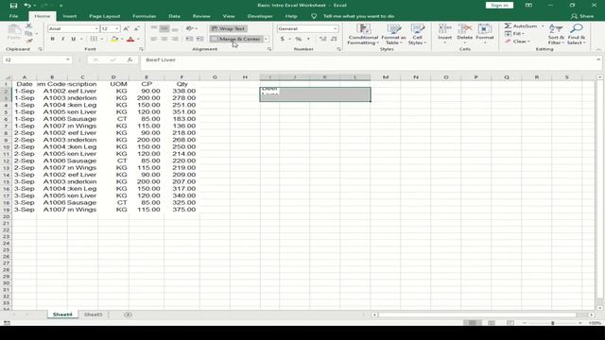Click the Fill button
The width and height of the screenshot is (605, 340).
pyautogui.click(x=514, y=34)
